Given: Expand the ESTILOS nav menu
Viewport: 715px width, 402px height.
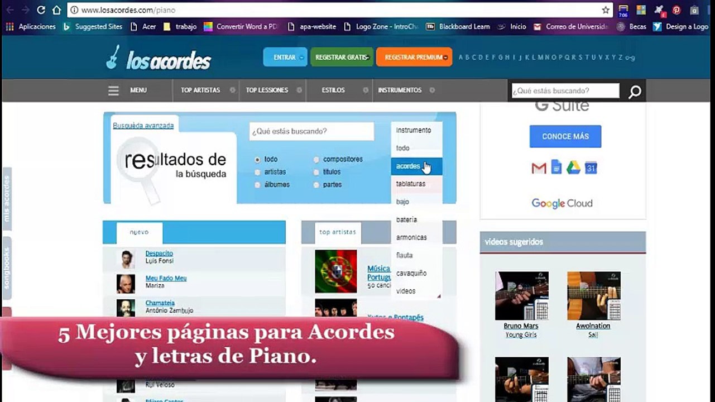Looking at the screenshot, I should [339, 90].
